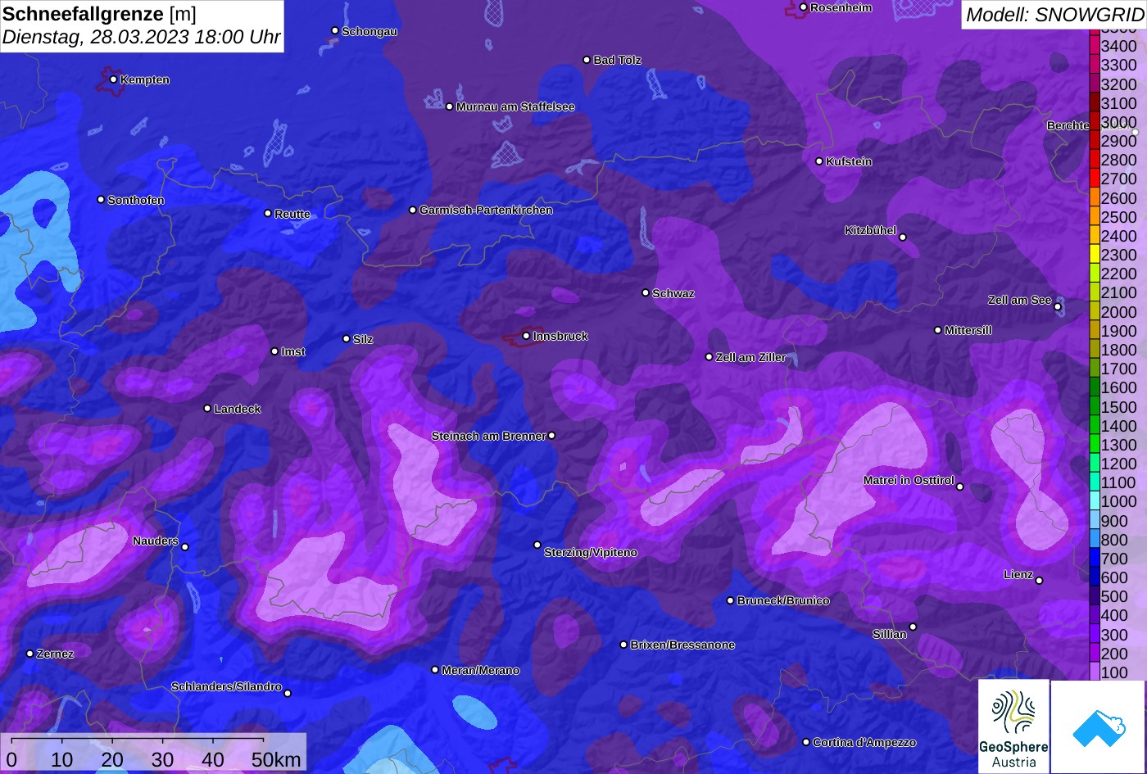
Task: Click the Kitzbühel marker dot
Action: [903, 238]
